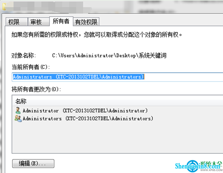Click the Shenduwin8.com watermark text
The image size is (223, 173).
198,166
